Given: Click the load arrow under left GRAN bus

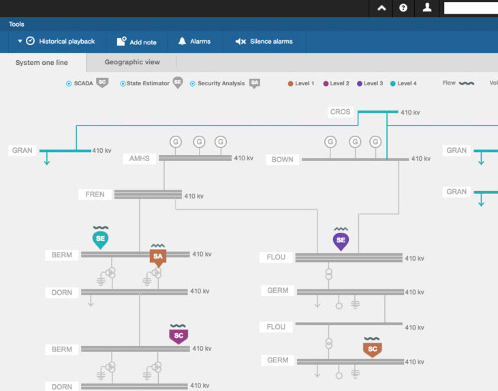Looking at the screenshot, I should [x=47, y=158].
